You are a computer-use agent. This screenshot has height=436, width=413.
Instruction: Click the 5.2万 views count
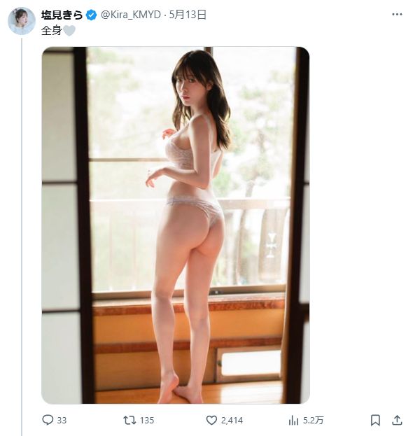coord(313,421)
